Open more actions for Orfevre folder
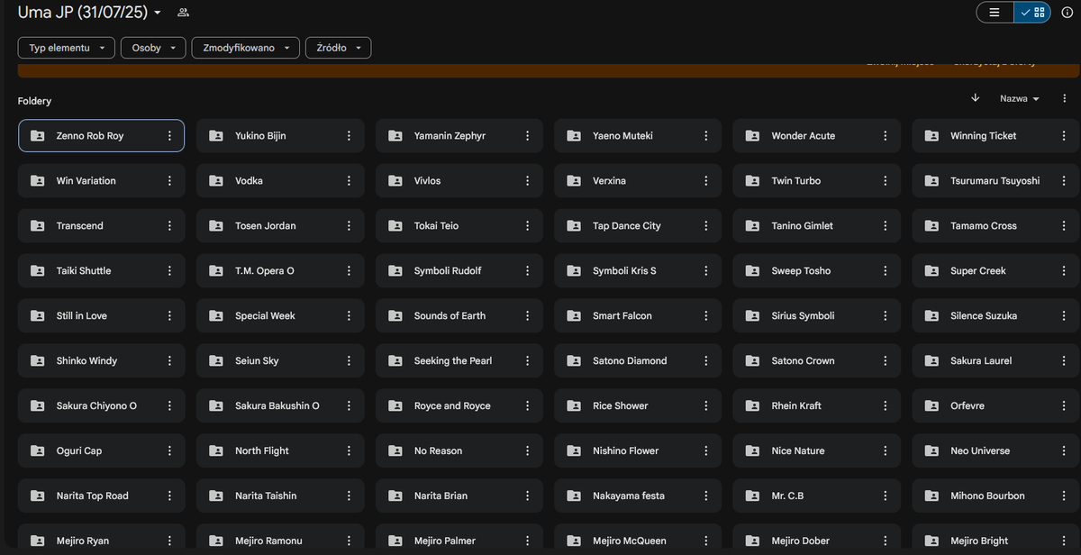The width and height of the screenshot is (1081, 555). click(x=1064, y=406)
